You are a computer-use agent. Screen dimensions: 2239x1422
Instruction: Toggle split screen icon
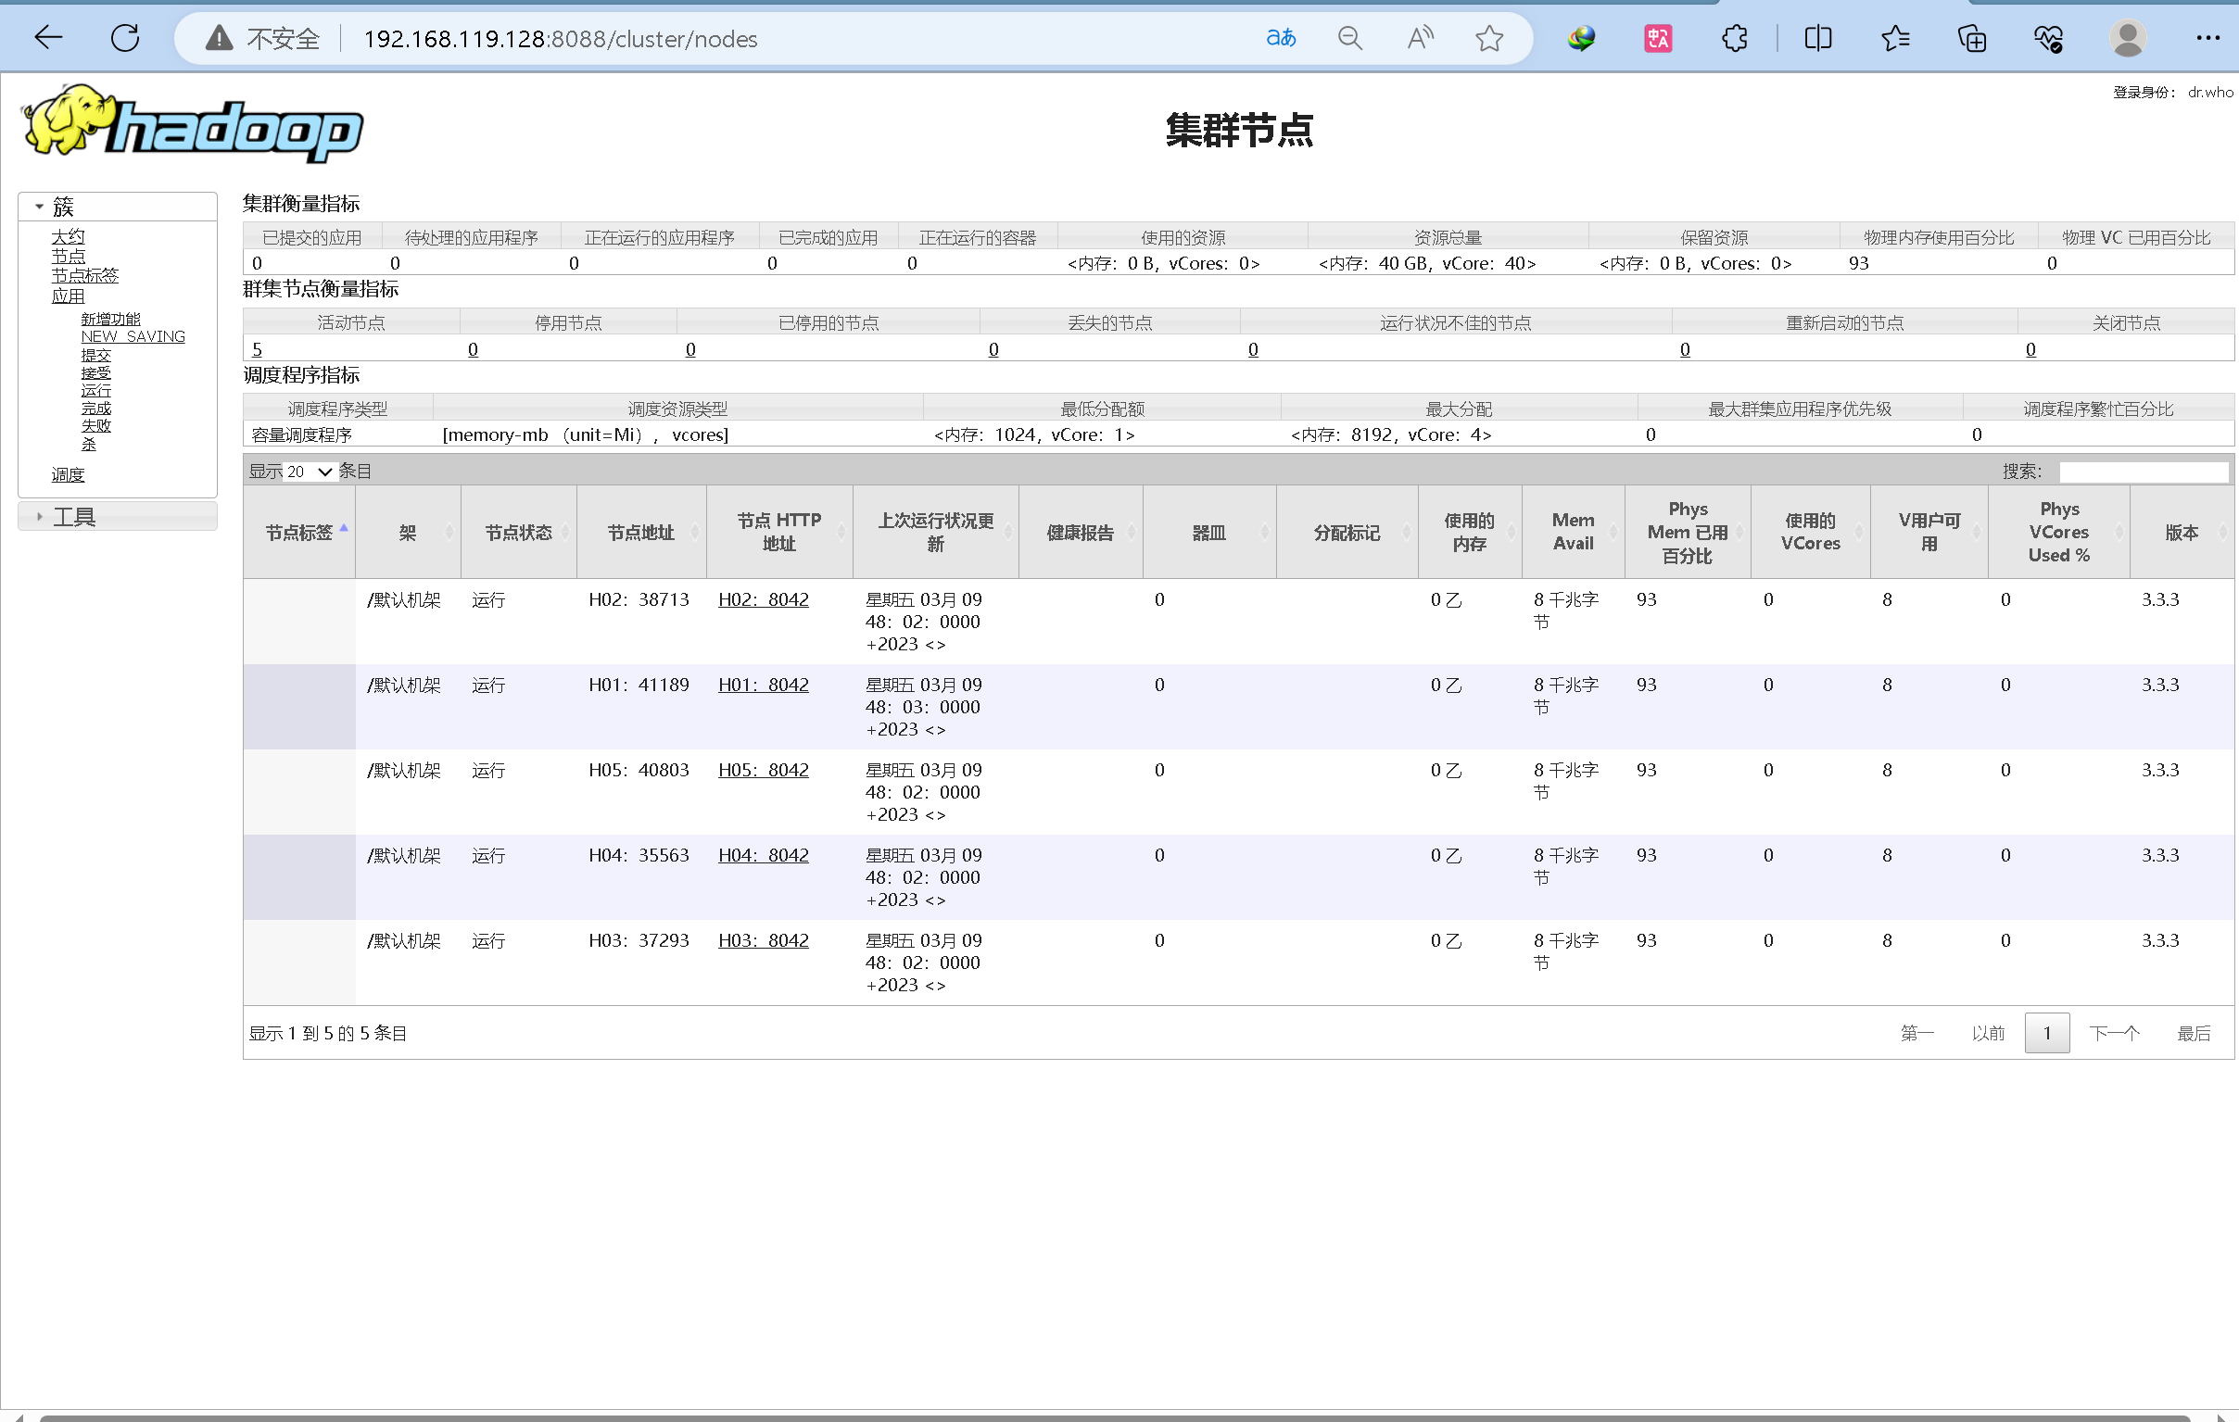1817,38
